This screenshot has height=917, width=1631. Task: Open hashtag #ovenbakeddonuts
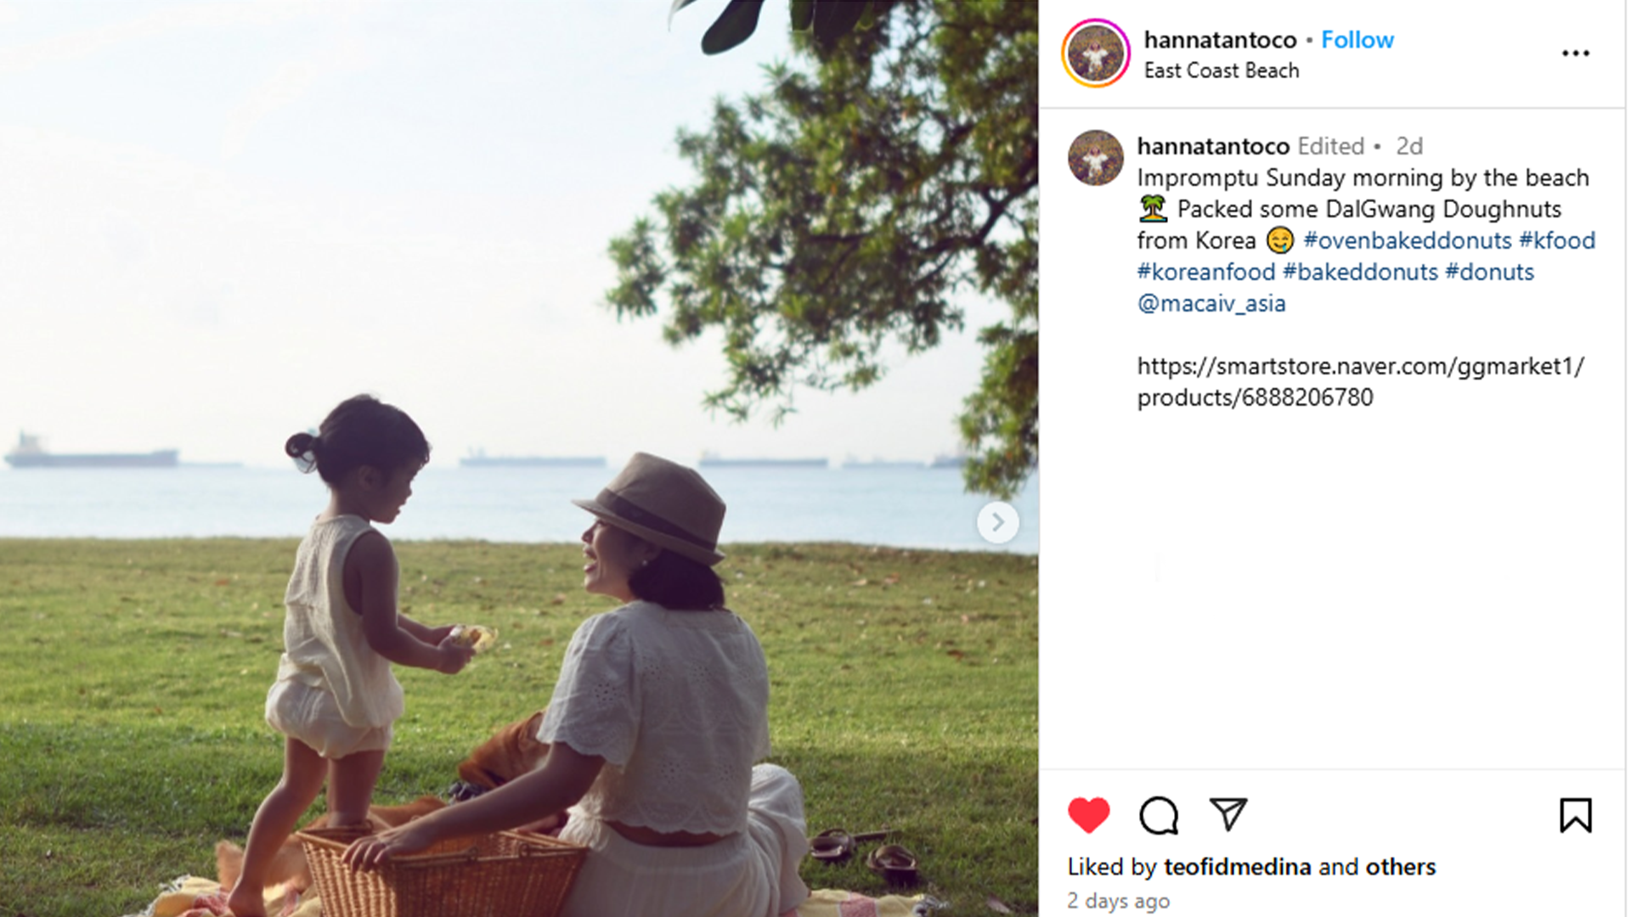coord(1408,240)
